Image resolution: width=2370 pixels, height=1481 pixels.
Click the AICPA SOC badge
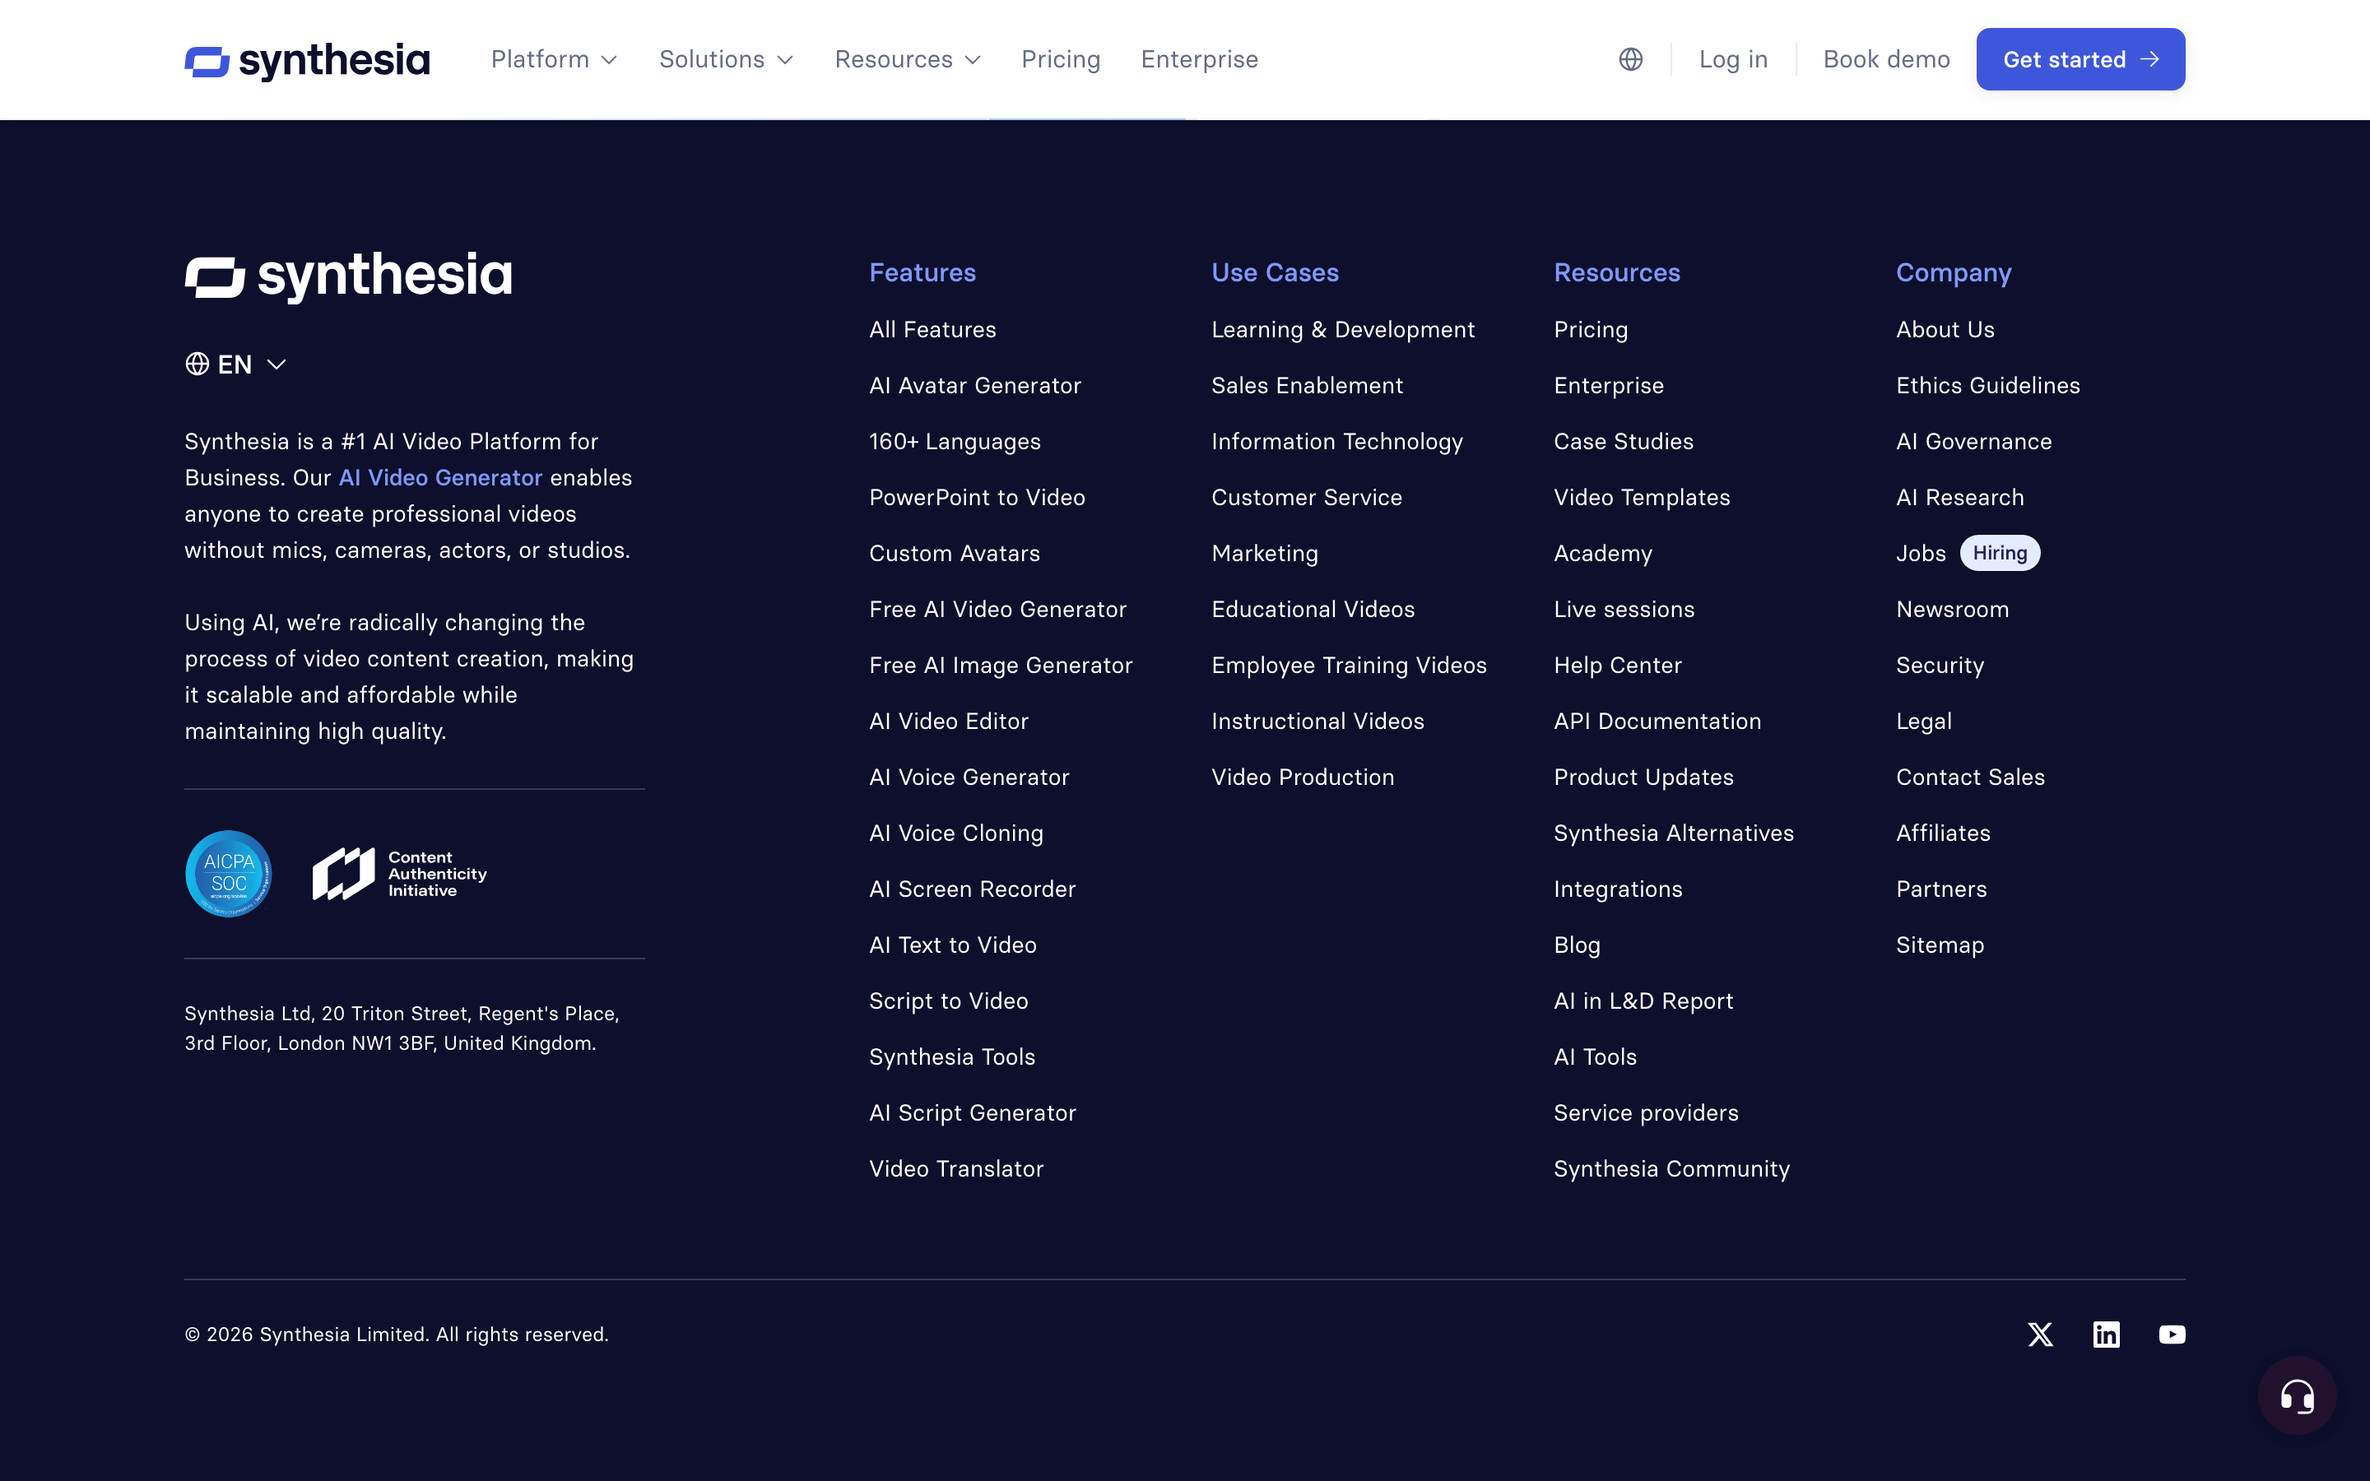[x=228, y=873]
